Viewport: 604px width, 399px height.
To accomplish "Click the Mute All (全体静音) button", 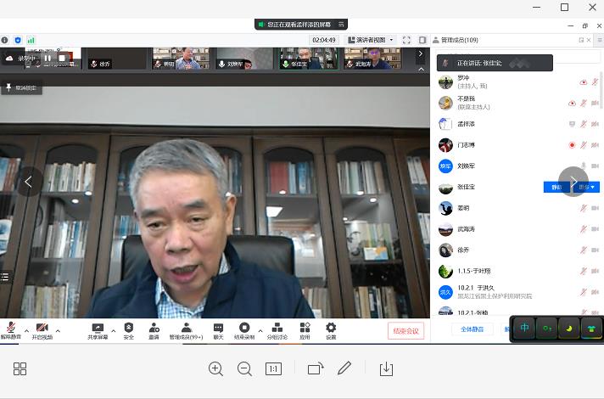I will tap(472, 329).
